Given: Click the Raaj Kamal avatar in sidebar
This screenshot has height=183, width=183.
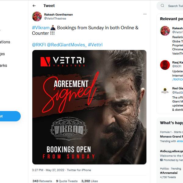Looking at the screenshot, I should [165, 65].
